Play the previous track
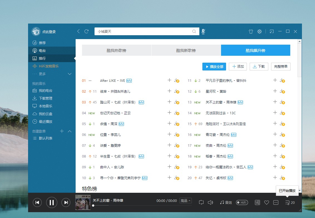This screenshot has width=315, height=218. tap(37, 202)
